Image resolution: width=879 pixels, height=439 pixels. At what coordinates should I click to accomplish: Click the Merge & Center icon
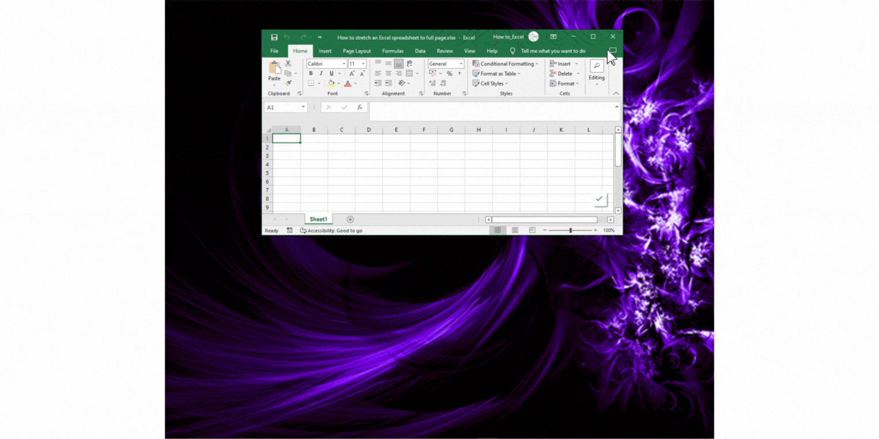(x=409, y=74)
